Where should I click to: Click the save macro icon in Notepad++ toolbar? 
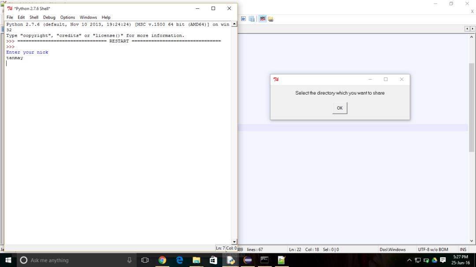pyautogui.click(x=252, y=19)
